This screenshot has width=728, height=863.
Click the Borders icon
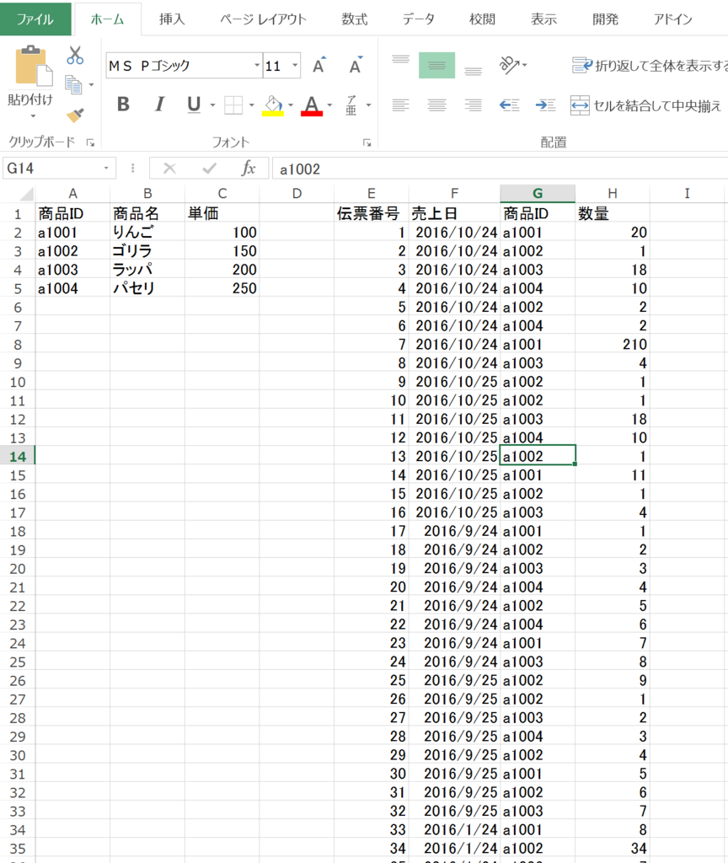click(x=233, y=105)
